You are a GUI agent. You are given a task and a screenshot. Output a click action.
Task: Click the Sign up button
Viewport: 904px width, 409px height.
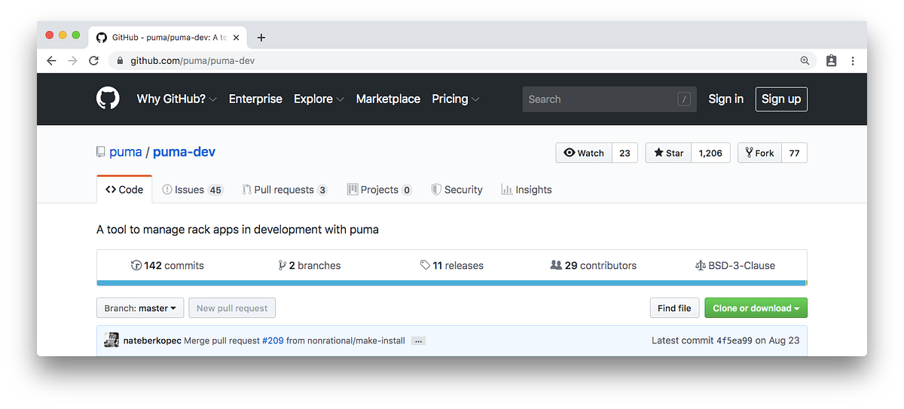tap(781, 99)
